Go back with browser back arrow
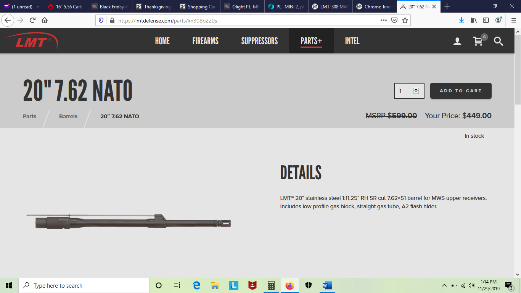The width and height of the screenshot is (521, 293). pos(8,20)
